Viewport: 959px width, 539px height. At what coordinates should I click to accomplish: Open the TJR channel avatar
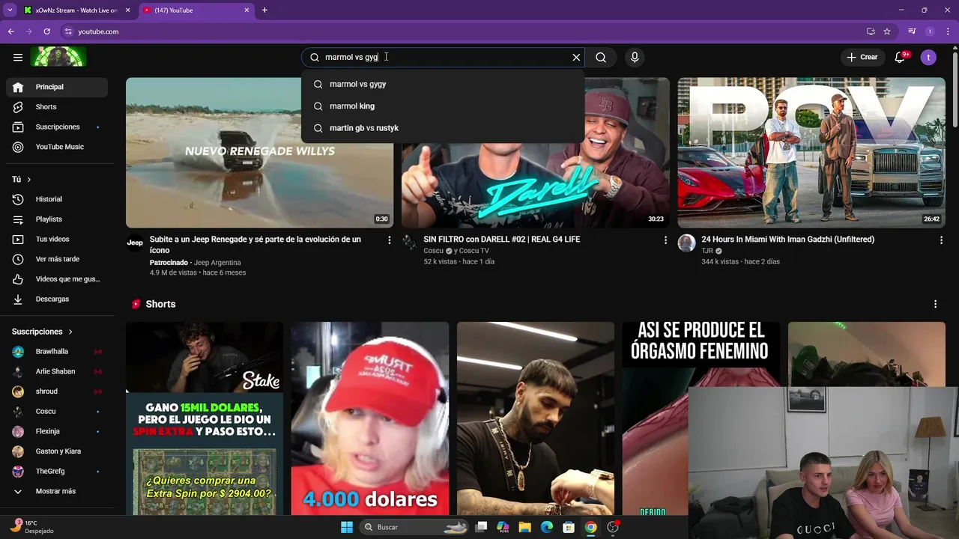[686, 243]
